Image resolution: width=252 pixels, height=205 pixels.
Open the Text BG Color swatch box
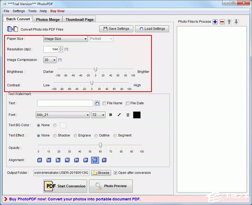point(63,125)
